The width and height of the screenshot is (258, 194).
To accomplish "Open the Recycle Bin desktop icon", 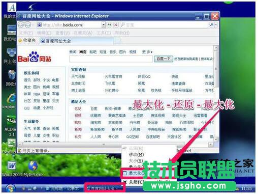I will [11, 78].
